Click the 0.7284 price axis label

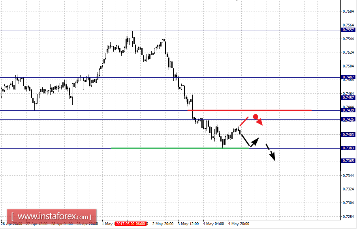(348, 217)
